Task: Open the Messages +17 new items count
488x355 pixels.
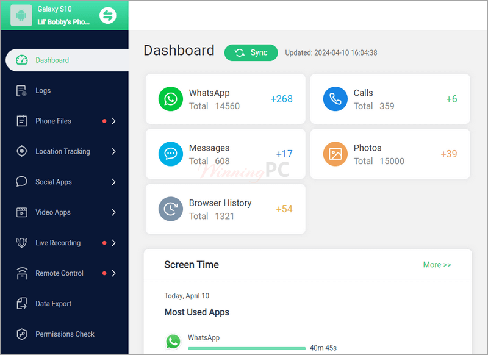Action: coord(284,154)
